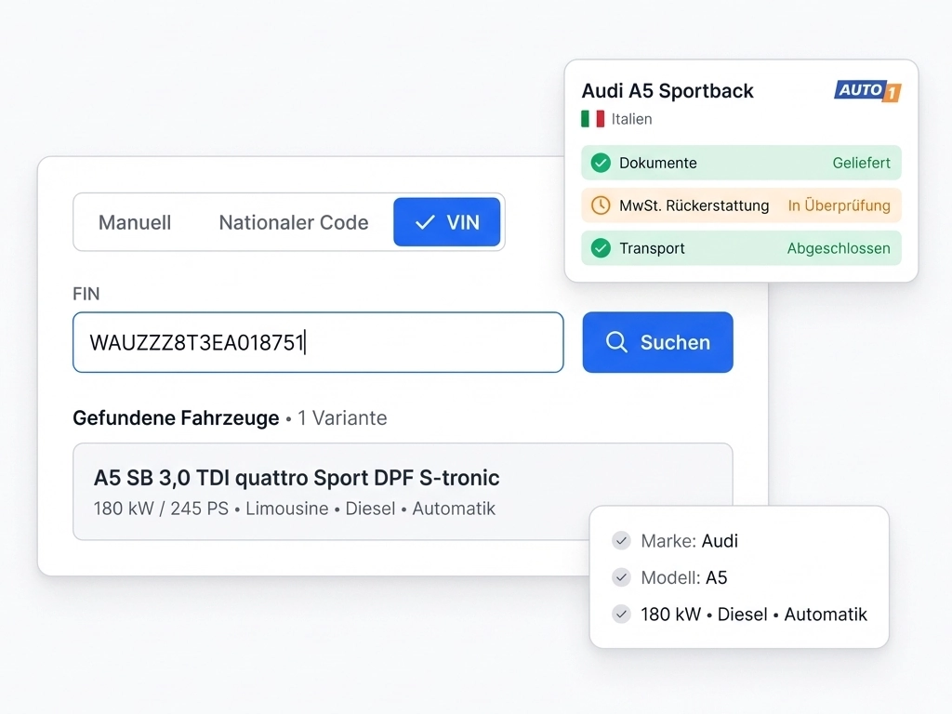Click the Abgeschlossen status in Transport row
The height and width of the screenshot is (714, 952).
click(x=839, y=248)
